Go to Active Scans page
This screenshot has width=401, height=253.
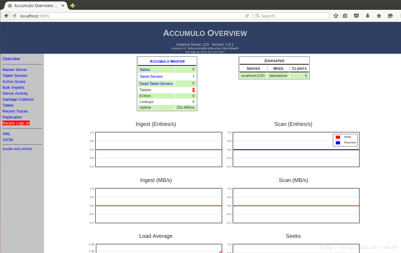tap(14, 81)
